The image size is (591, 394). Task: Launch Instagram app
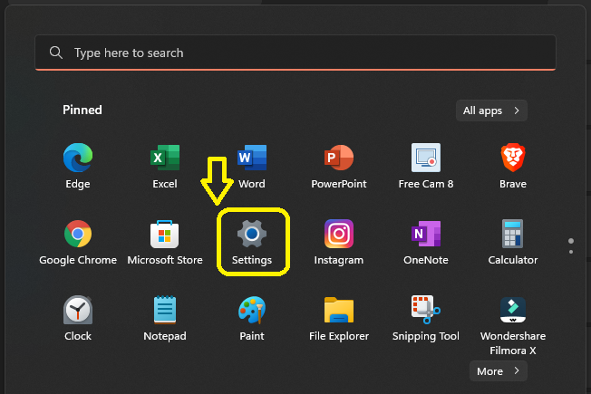(x=339, y=234)
